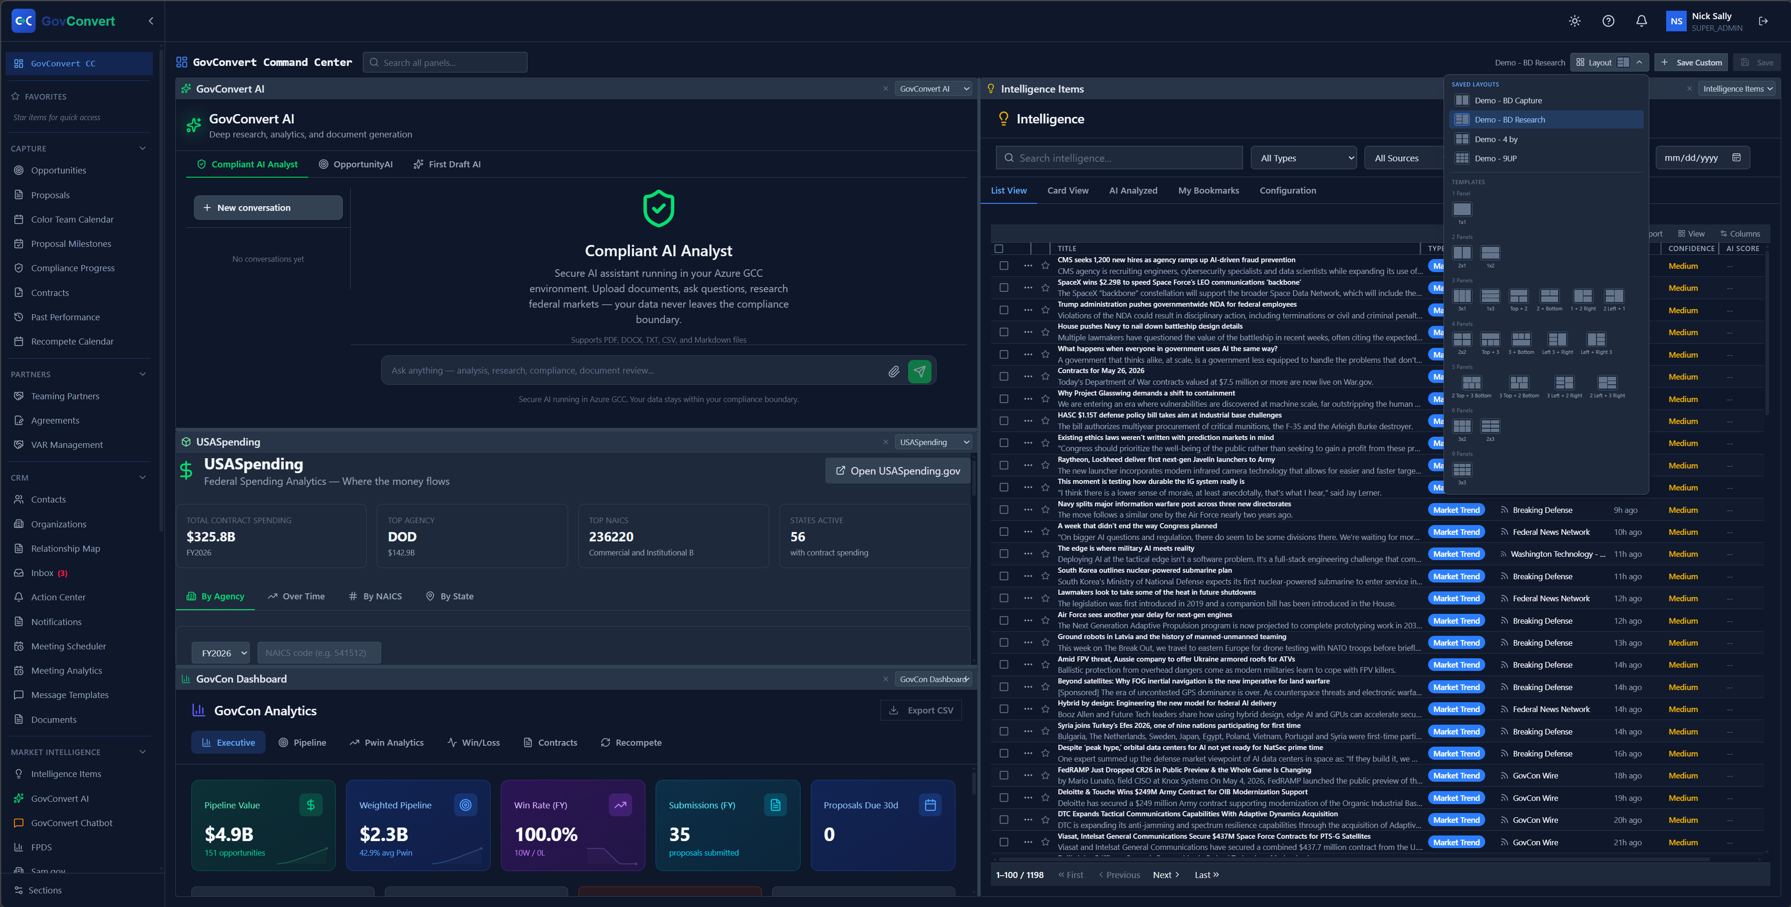1791x907 pixels.
Task: Check the CMS seeks 1,200 new hires row
Action: click(1003, 266)
